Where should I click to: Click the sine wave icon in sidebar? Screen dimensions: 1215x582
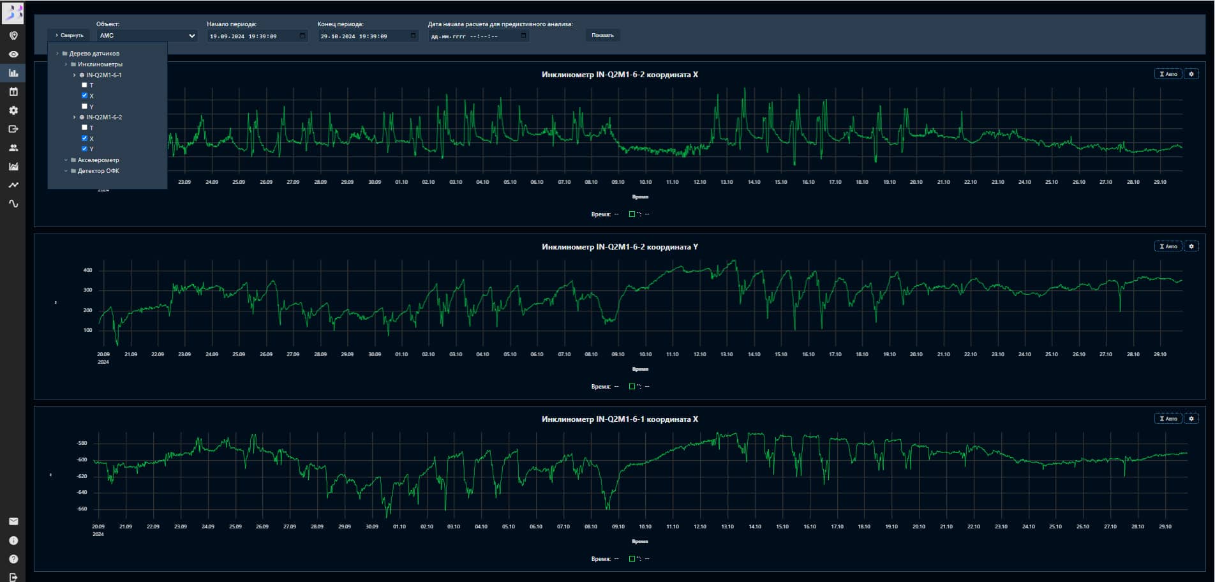tap(13, 204)
